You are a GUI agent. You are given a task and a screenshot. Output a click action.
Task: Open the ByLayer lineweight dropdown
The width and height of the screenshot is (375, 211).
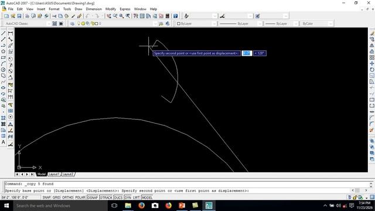point(296,23)
